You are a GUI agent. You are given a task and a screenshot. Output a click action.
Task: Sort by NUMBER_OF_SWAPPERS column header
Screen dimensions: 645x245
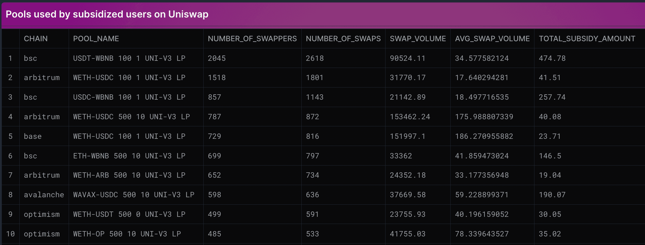point(252,39)
